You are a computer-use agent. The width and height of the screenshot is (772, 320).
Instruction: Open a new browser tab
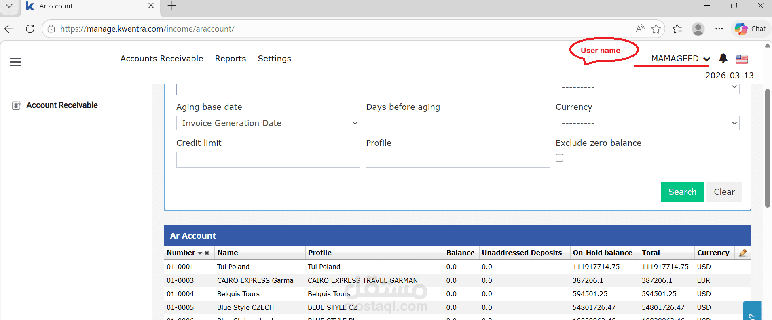pyautogui.click(x=172, y=6)
